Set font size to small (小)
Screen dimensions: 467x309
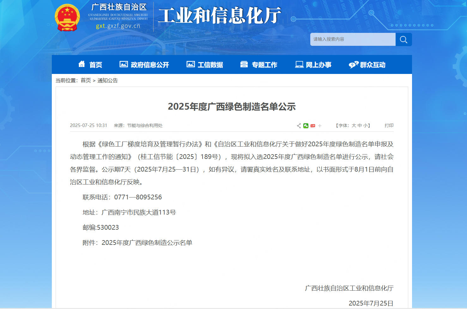[x=365, y=125]
